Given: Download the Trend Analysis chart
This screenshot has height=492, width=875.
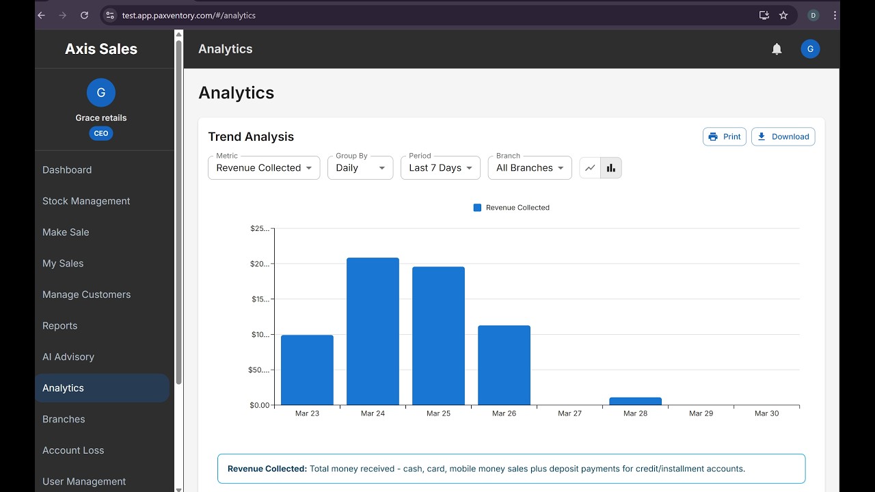Looking at the screenshot, I should click(783, 137).
